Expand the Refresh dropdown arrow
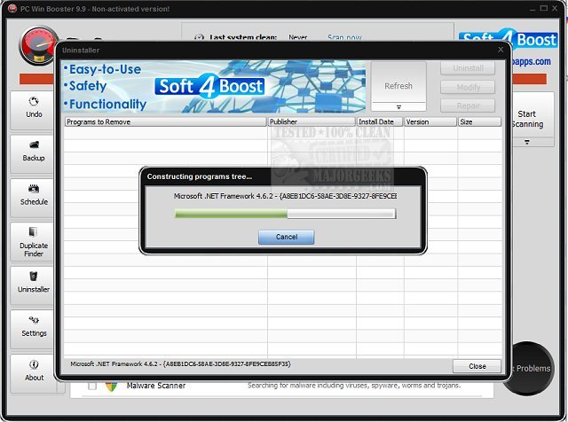The height and width of the screenshot is (422, 568). click(x=398, y=107)
